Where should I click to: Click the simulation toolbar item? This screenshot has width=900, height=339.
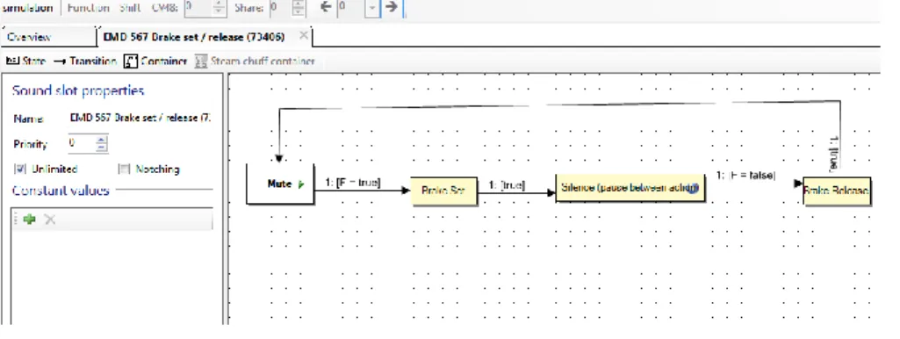pyautogui.click(x=27, y=8)
